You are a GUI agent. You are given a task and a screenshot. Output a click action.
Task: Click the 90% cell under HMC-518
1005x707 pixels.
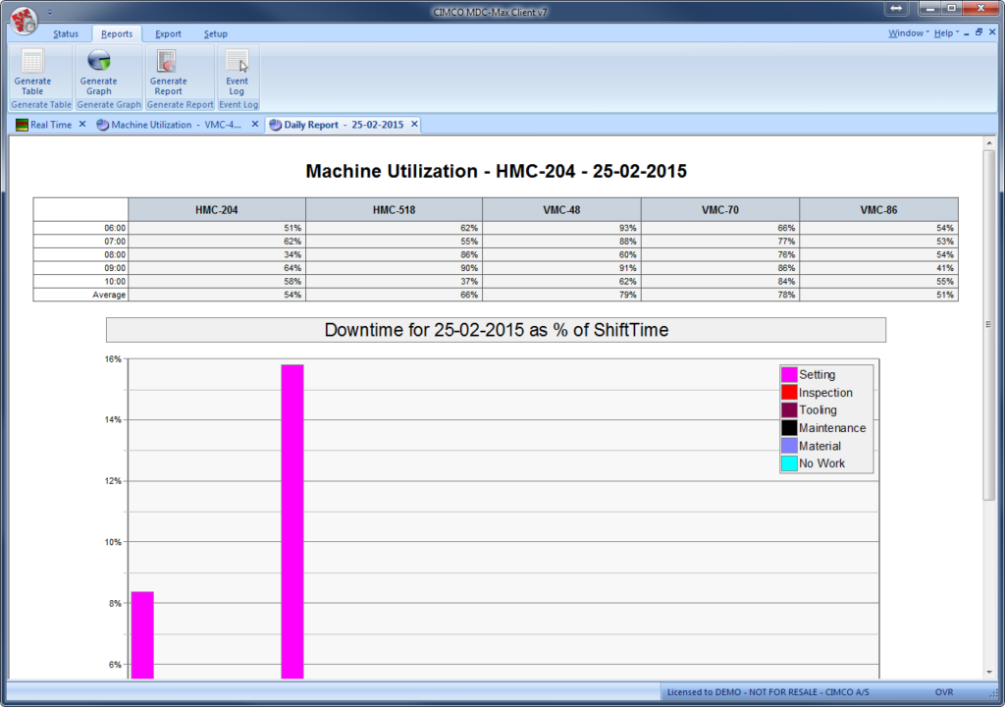pyautogui.click(x=395, y=268)
